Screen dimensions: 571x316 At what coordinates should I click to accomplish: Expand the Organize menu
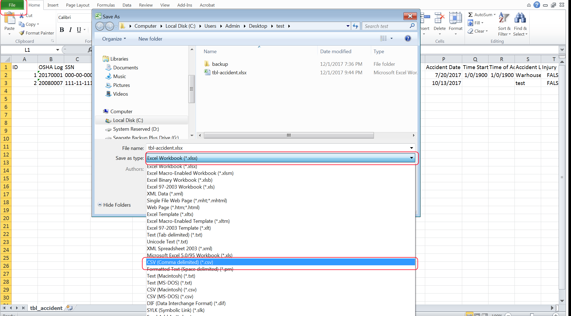point(114,39)
